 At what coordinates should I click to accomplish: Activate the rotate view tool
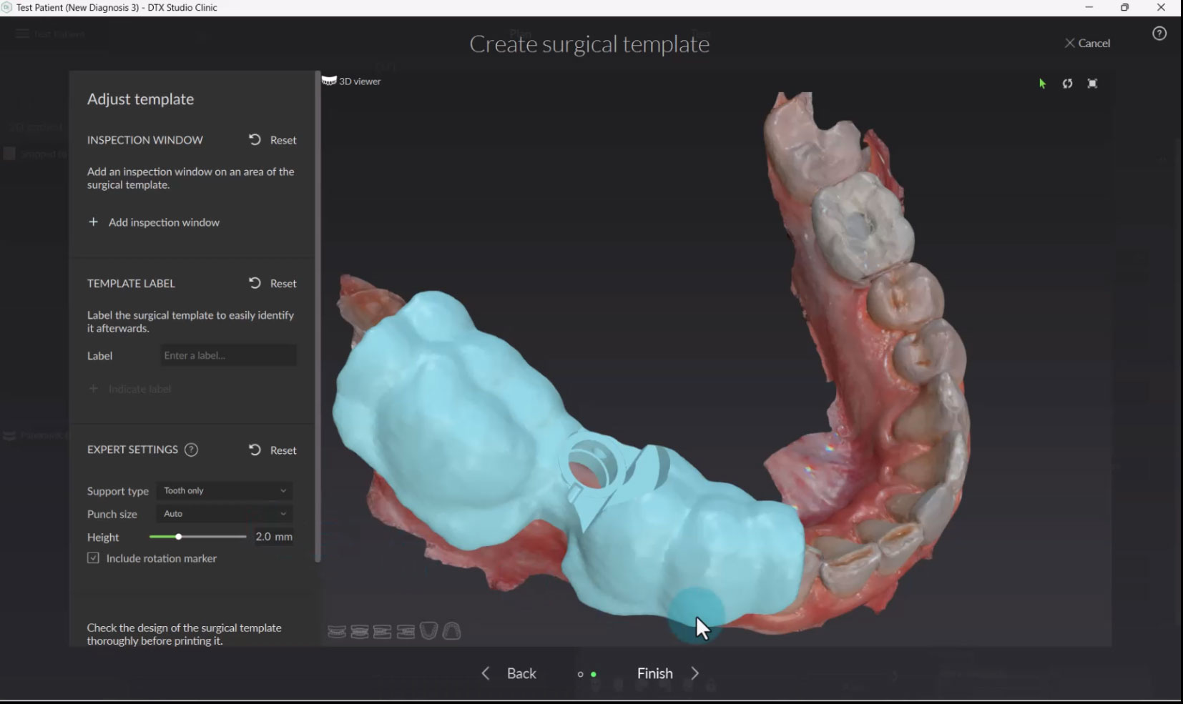pos(1067,84)
